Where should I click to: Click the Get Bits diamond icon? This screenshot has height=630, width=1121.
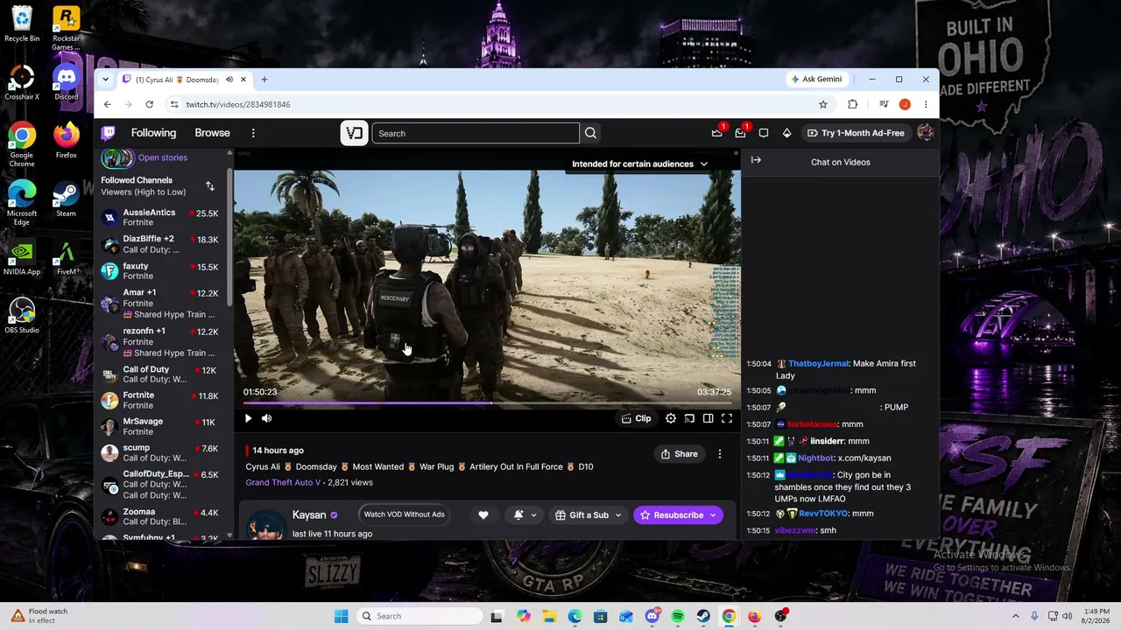click(x=786, y=133)
